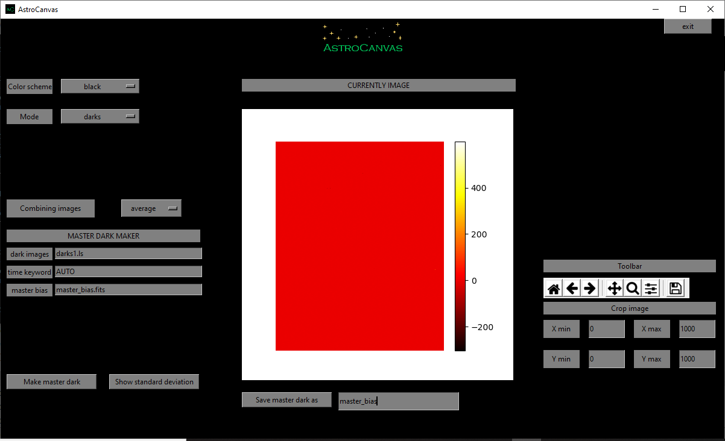Reset plot view with Home icon

554,289
